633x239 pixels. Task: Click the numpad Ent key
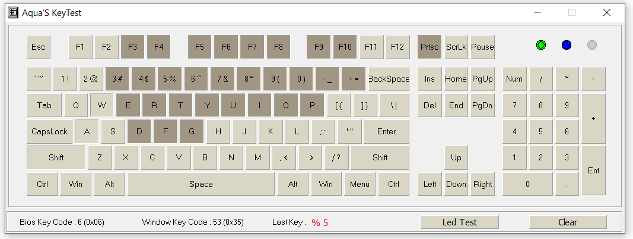tap(593, 170)
